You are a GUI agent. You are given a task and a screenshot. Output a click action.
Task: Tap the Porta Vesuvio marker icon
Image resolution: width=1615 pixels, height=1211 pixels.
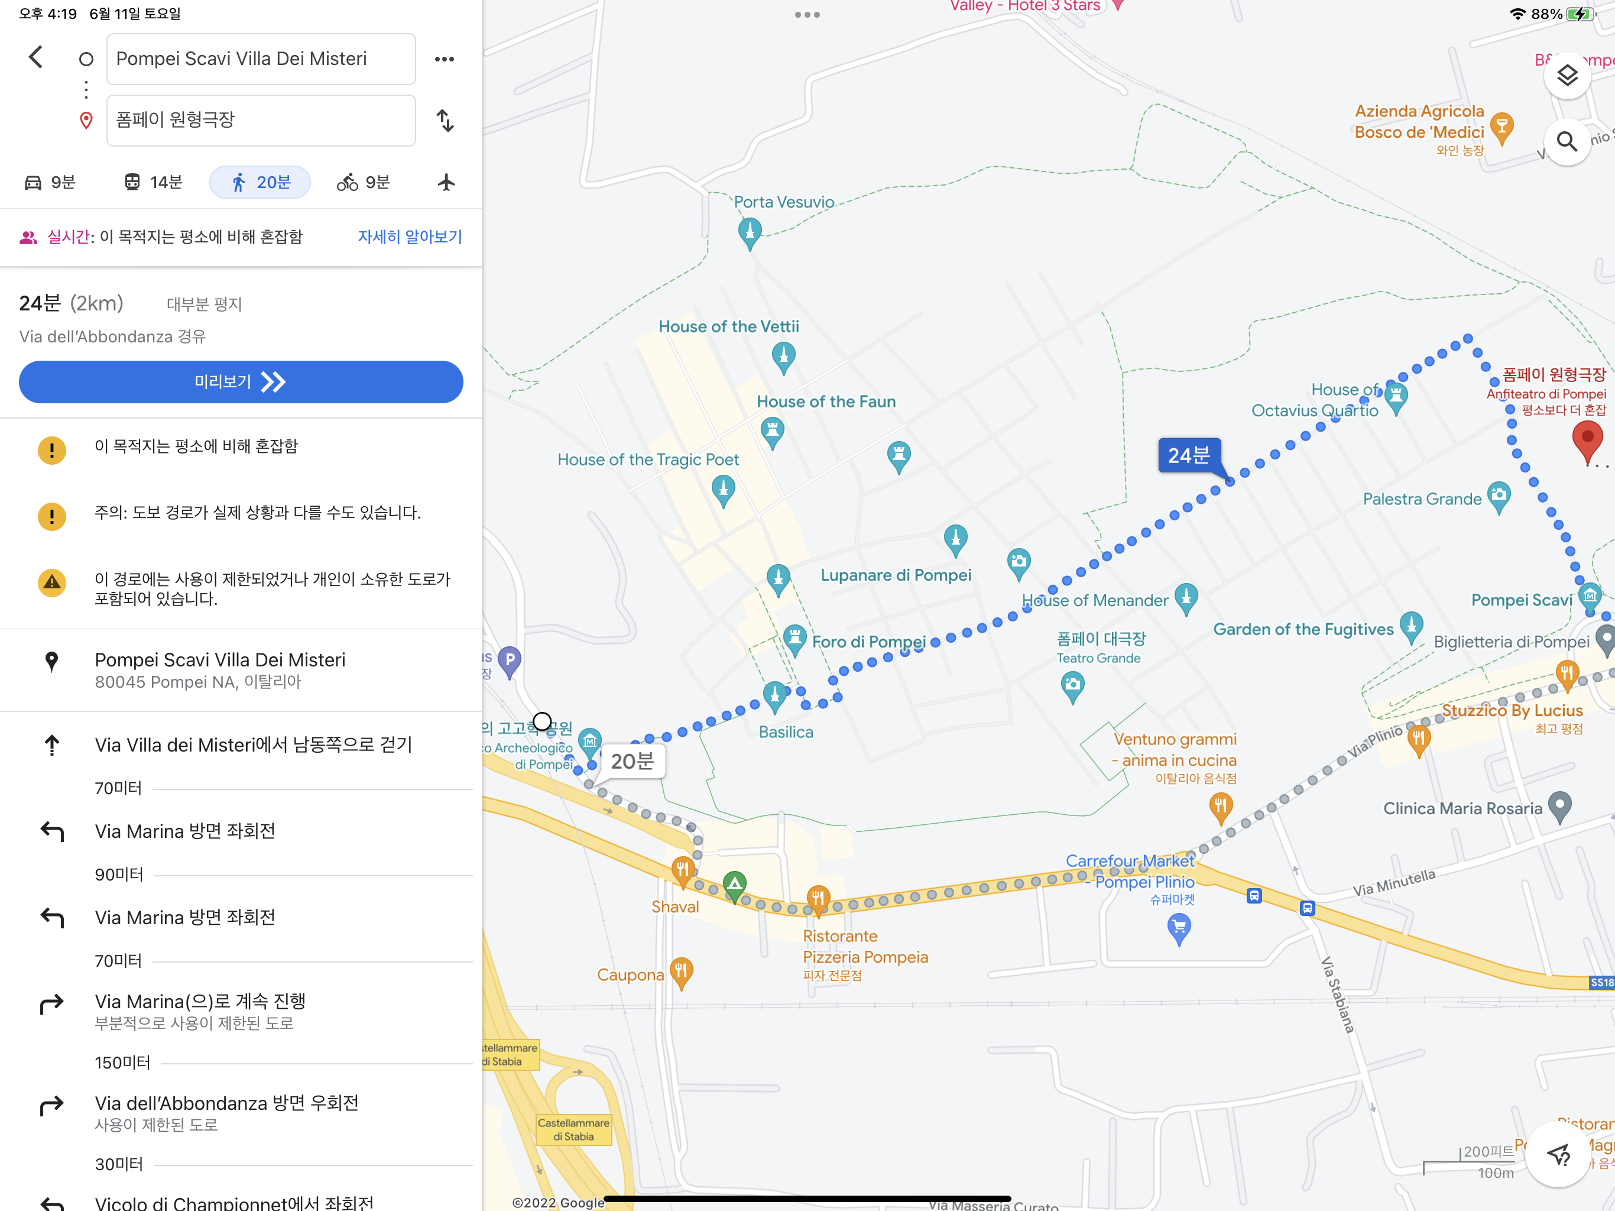coord(750,233)
